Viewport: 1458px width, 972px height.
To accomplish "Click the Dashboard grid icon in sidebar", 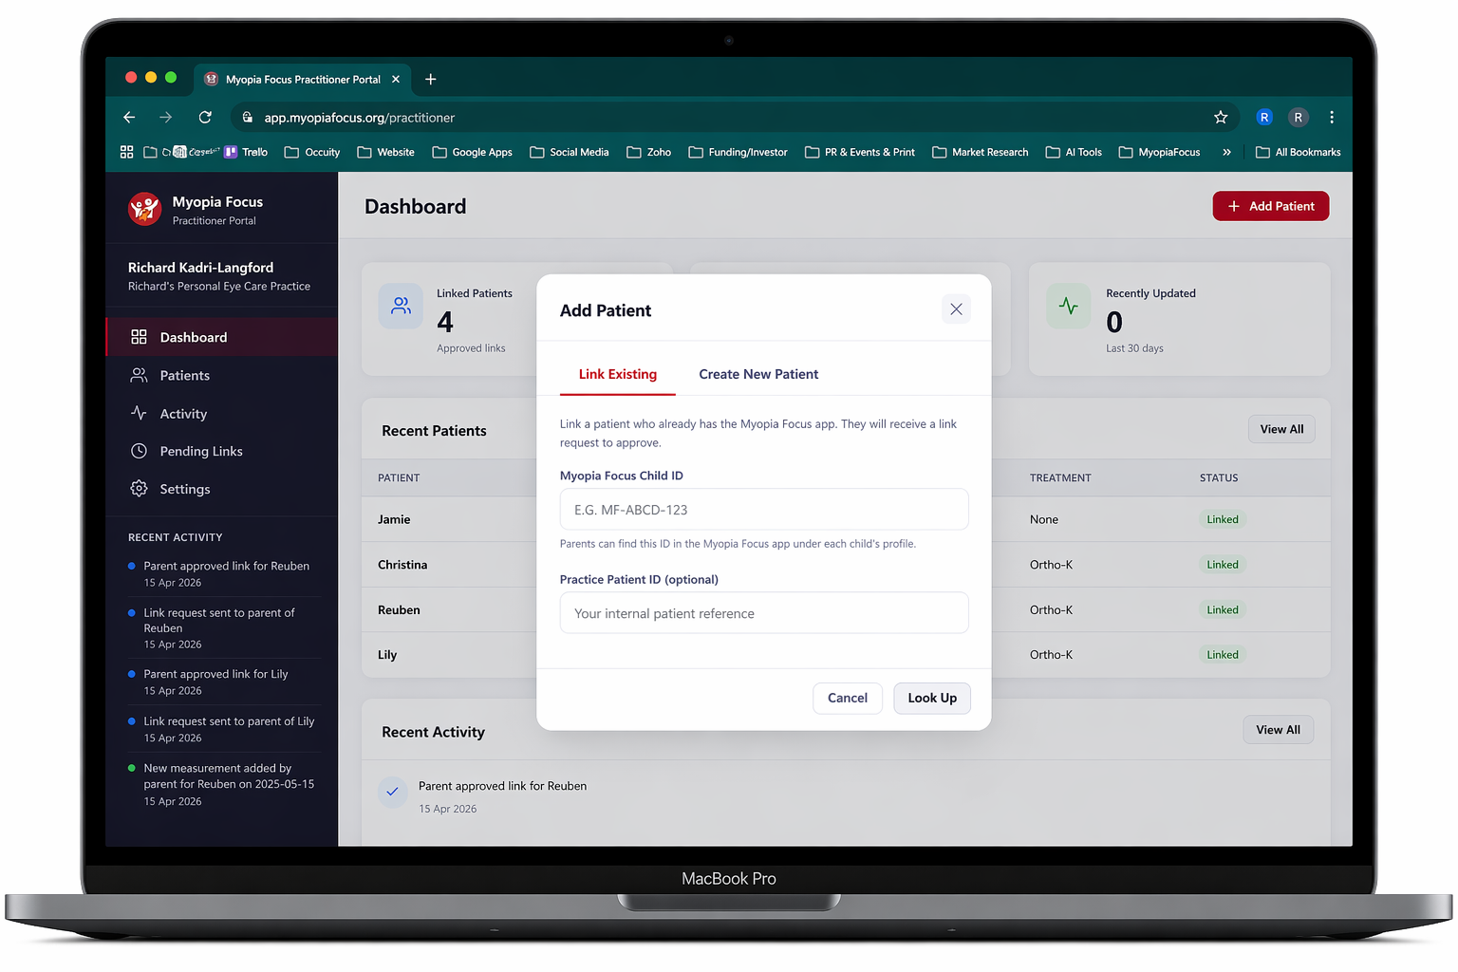I will coord(139,337).
